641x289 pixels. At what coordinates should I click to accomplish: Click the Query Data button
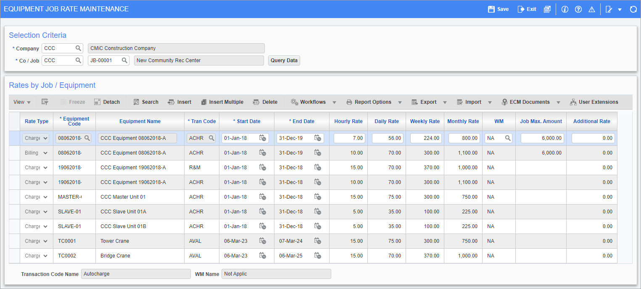(x=284, y=60)
